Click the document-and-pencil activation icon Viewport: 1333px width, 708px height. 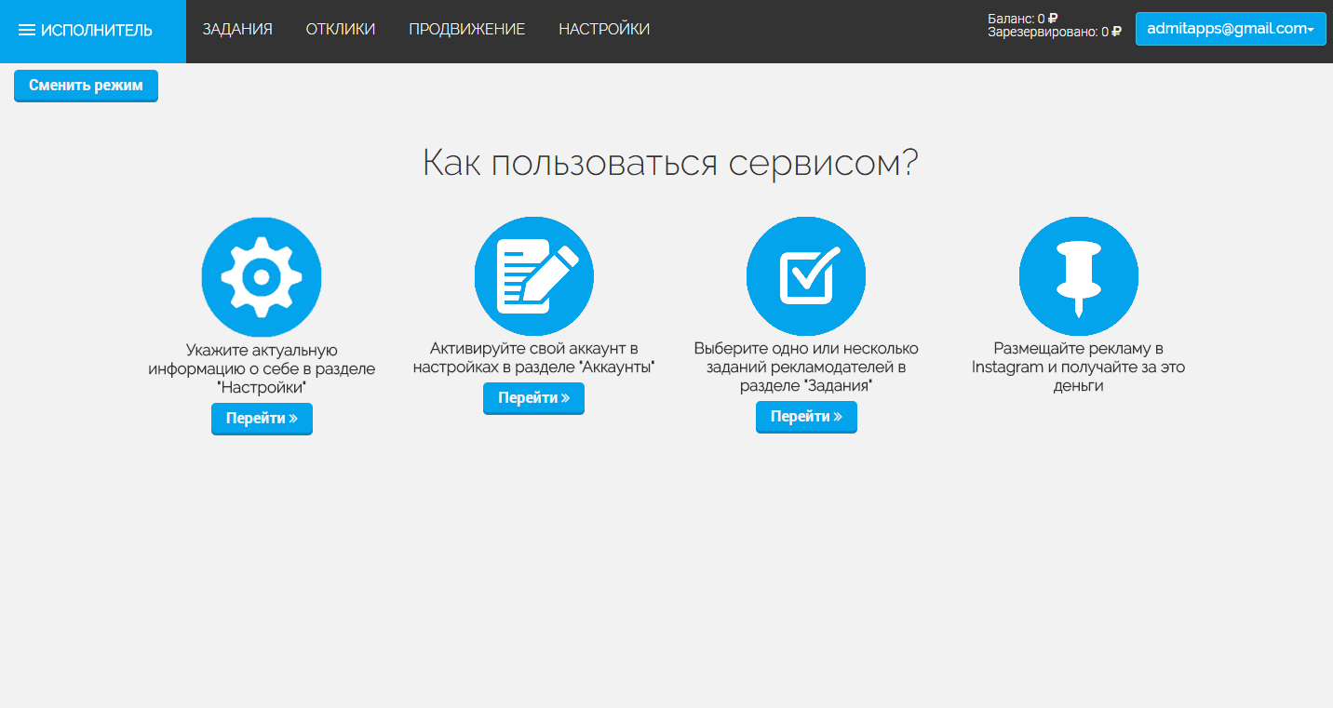533,275
